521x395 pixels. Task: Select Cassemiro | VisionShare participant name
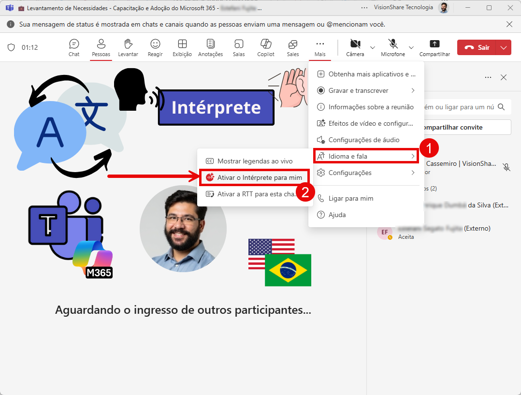pyautogui.click(x=461, y=163)
